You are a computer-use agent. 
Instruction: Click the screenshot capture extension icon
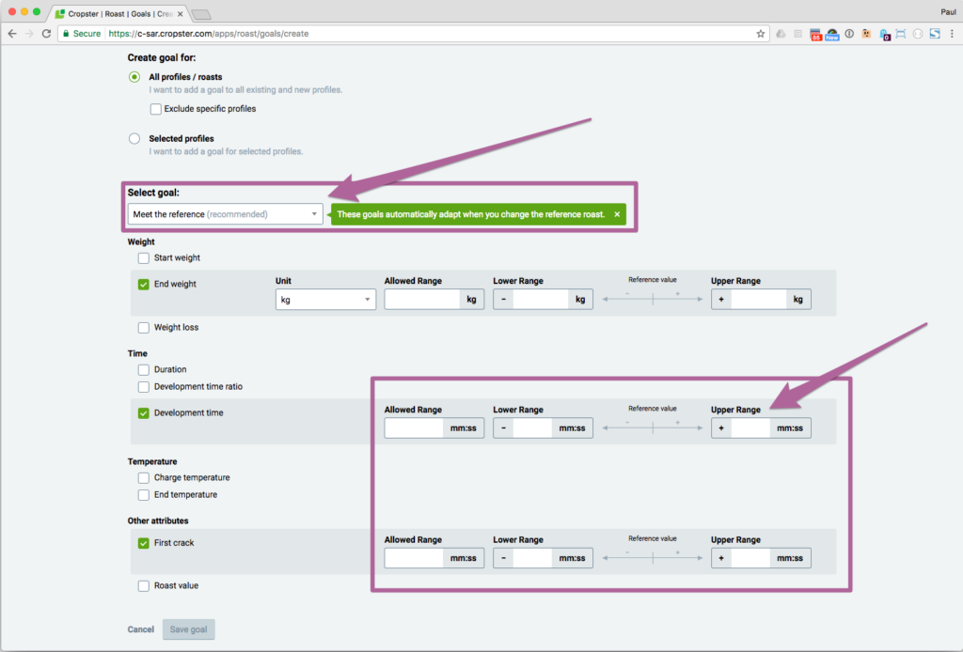[x=901, y=34]
